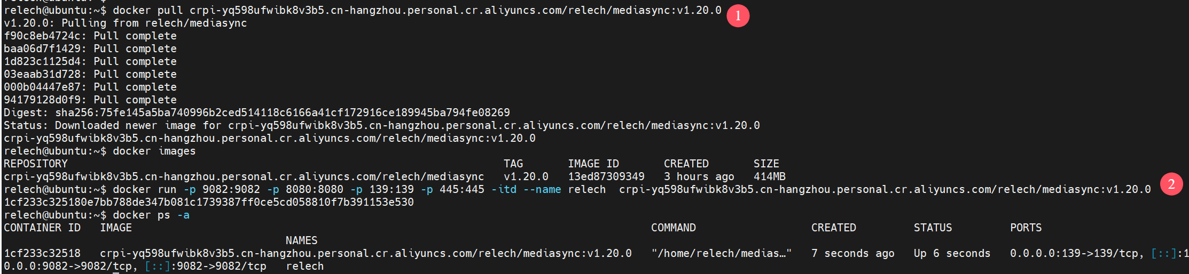
Task: Click the CONTAINER ID column header
Action: [42, 228]
